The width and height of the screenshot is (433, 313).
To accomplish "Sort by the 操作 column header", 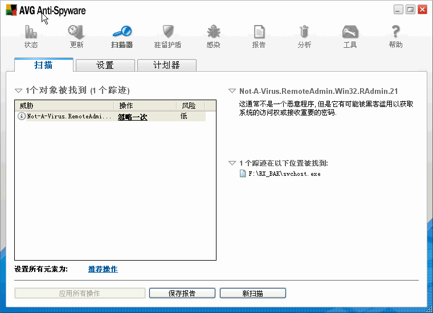I will pyautogui.click(x=145, y=106).
